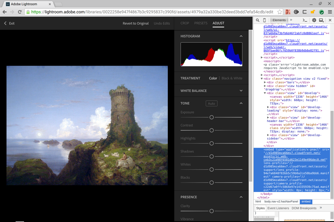Switch to the PRESETS tab

click(201, 23)
